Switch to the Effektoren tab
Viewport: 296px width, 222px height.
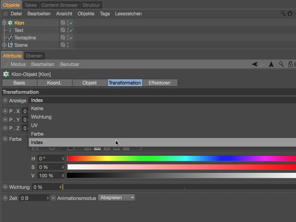tap(160, 83)
